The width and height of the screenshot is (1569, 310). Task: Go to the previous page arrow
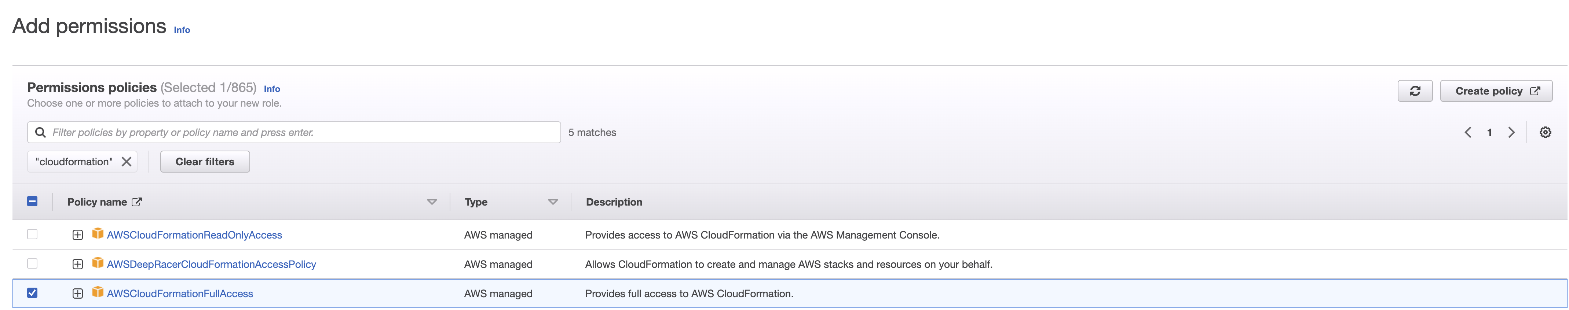[x=1468, y=132]
